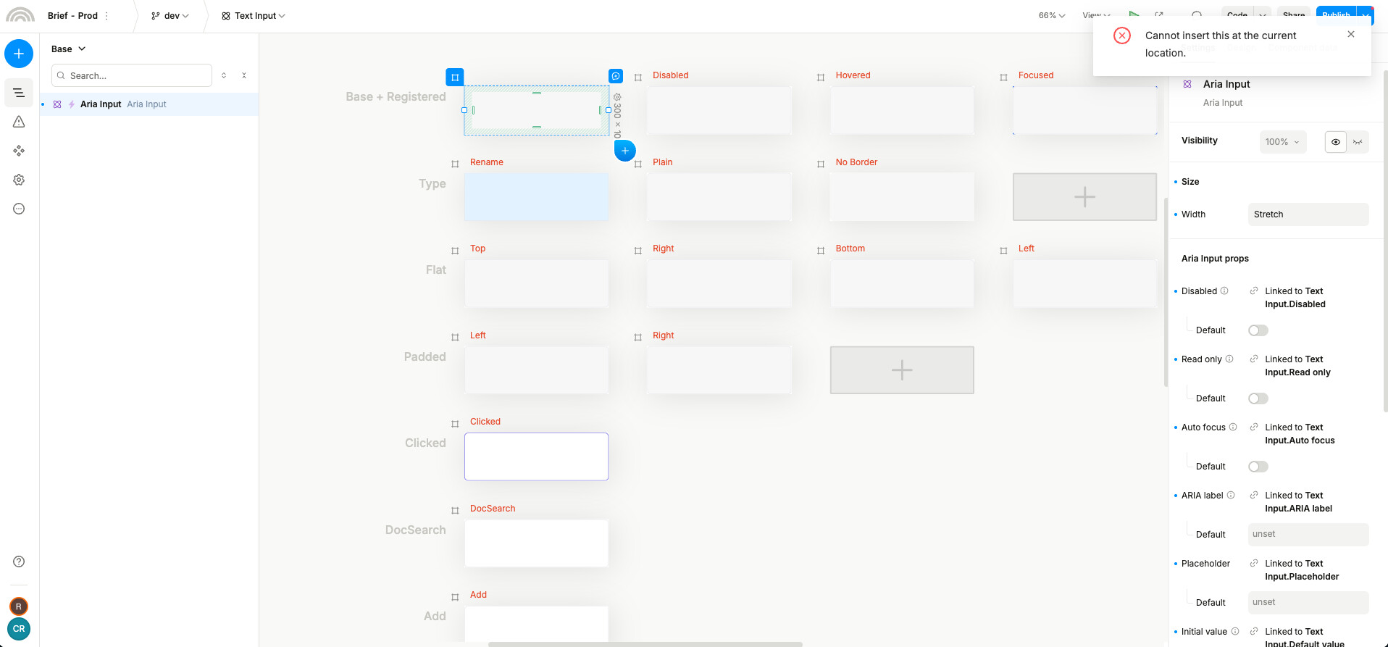
Task: Open the outline tree panel icon
Action: pos(19,93)
